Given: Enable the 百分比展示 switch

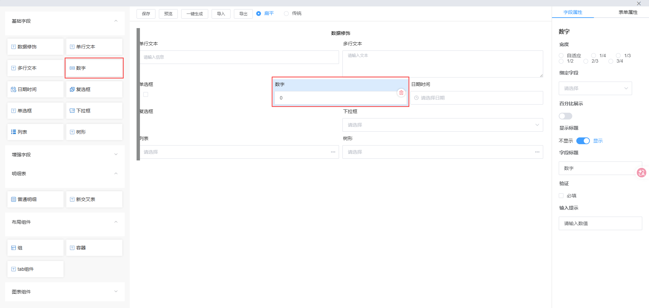Looking at the screenshot, I should tap(566, 116).
